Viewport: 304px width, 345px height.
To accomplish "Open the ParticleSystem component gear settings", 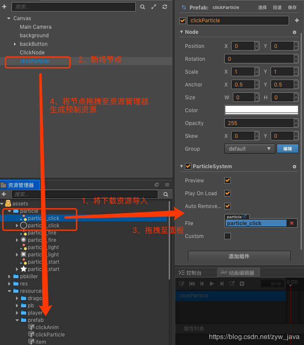I will pos(294,167).
